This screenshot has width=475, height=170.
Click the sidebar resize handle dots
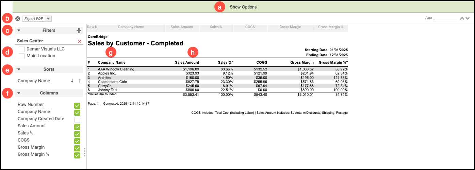84,152
